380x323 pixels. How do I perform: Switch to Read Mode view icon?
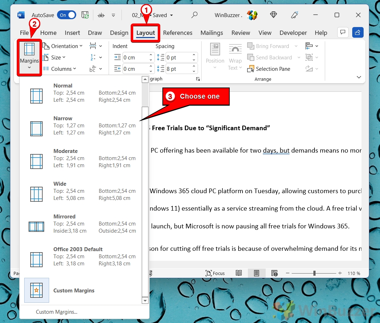pos(239,273)
